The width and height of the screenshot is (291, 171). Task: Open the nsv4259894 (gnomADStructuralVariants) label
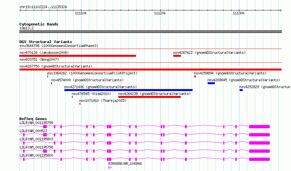(230, 73)
